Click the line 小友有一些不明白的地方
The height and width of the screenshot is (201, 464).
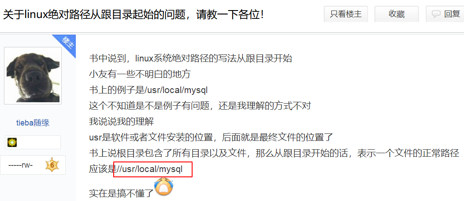pos(140,74)
